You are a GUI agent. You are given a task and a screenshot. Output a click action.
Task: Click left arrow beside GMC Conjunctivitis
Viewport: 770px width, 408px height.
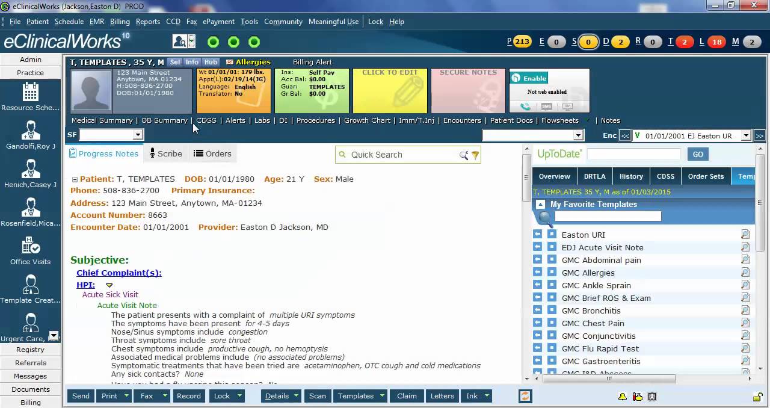[538, 336]
